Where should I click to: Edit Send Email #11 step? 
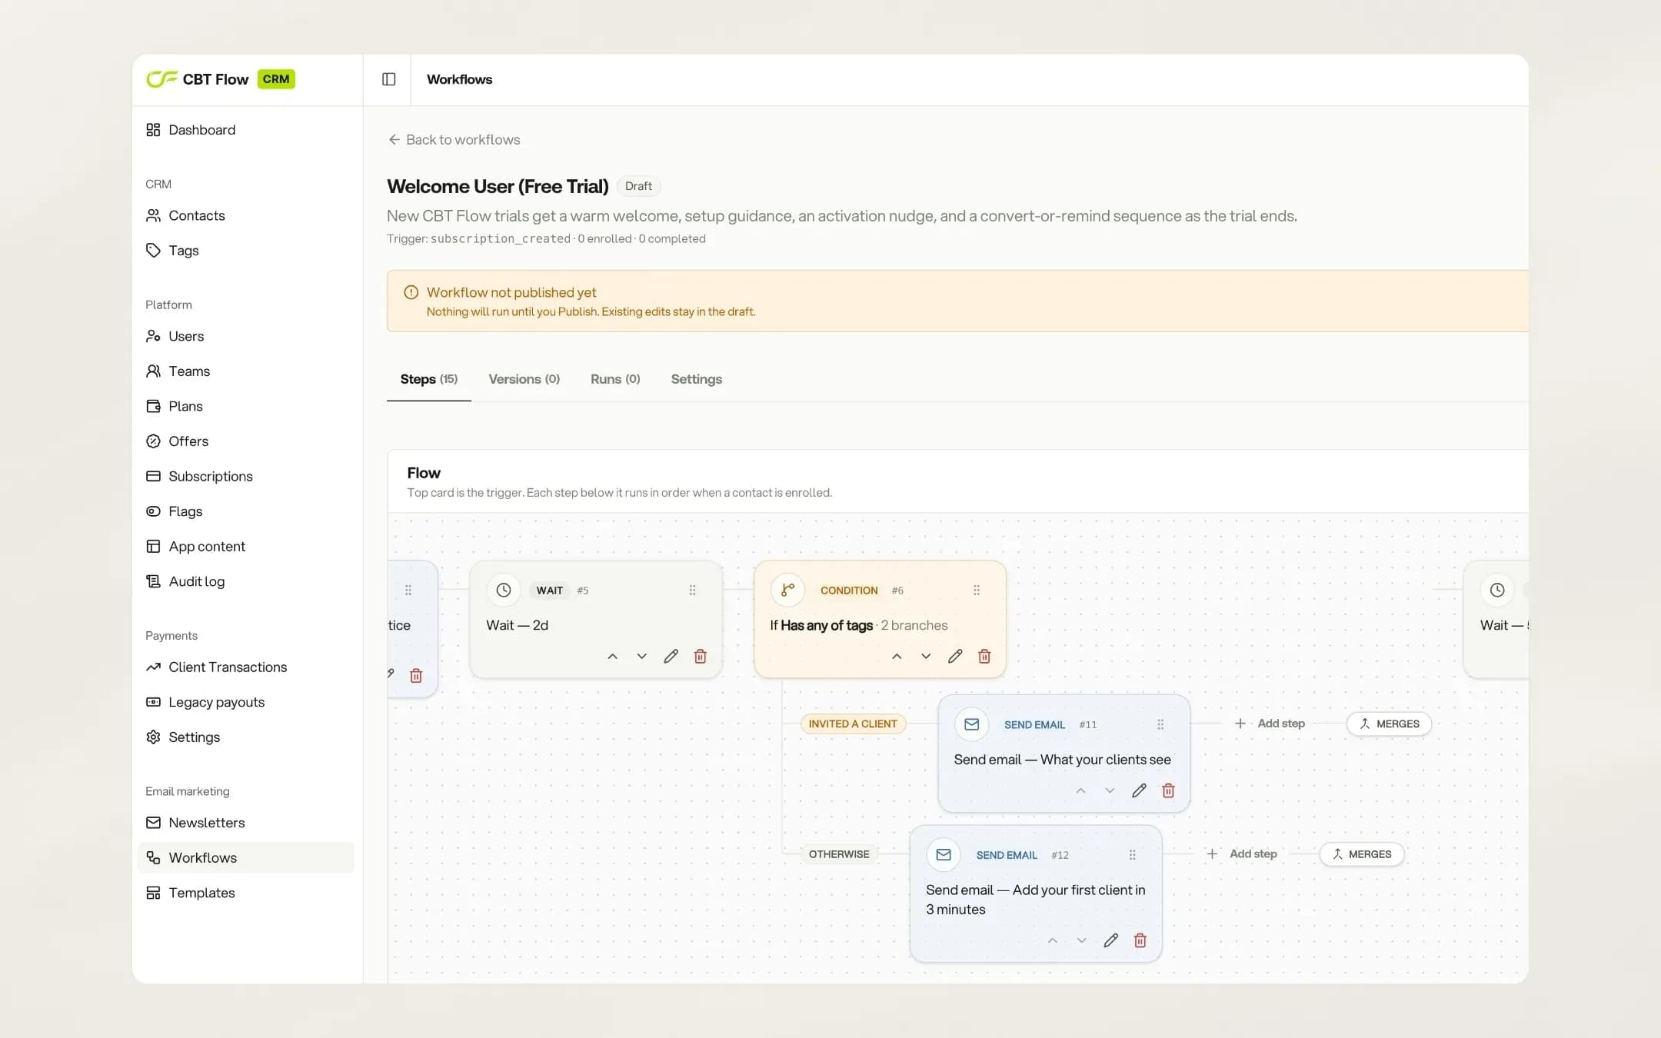pos(1139,790)
